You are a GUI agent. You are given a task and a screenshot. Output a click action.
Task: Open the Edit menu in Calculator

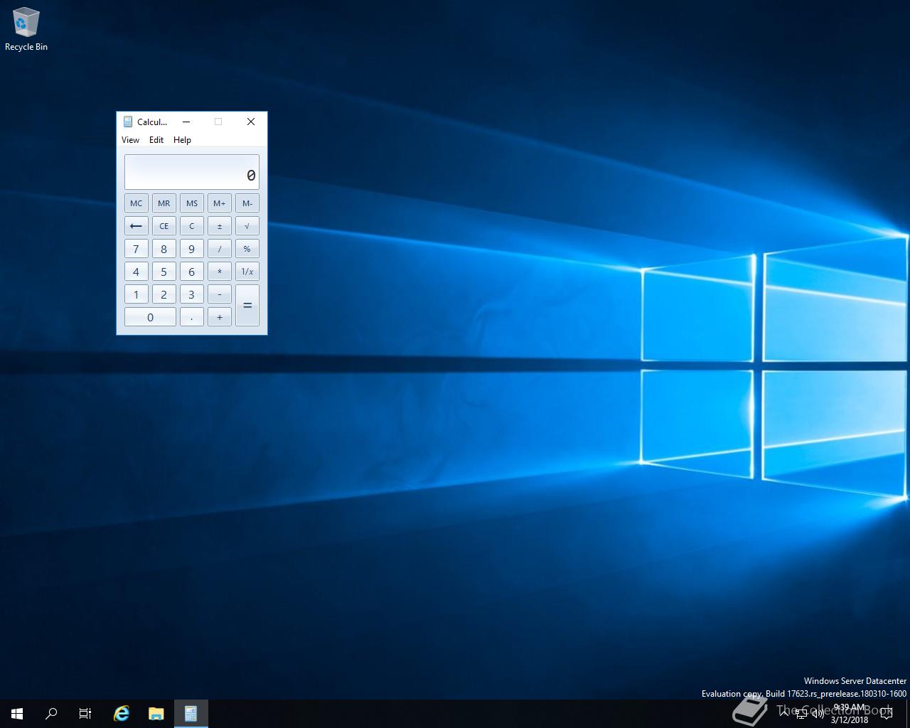[x=156, y=140]
